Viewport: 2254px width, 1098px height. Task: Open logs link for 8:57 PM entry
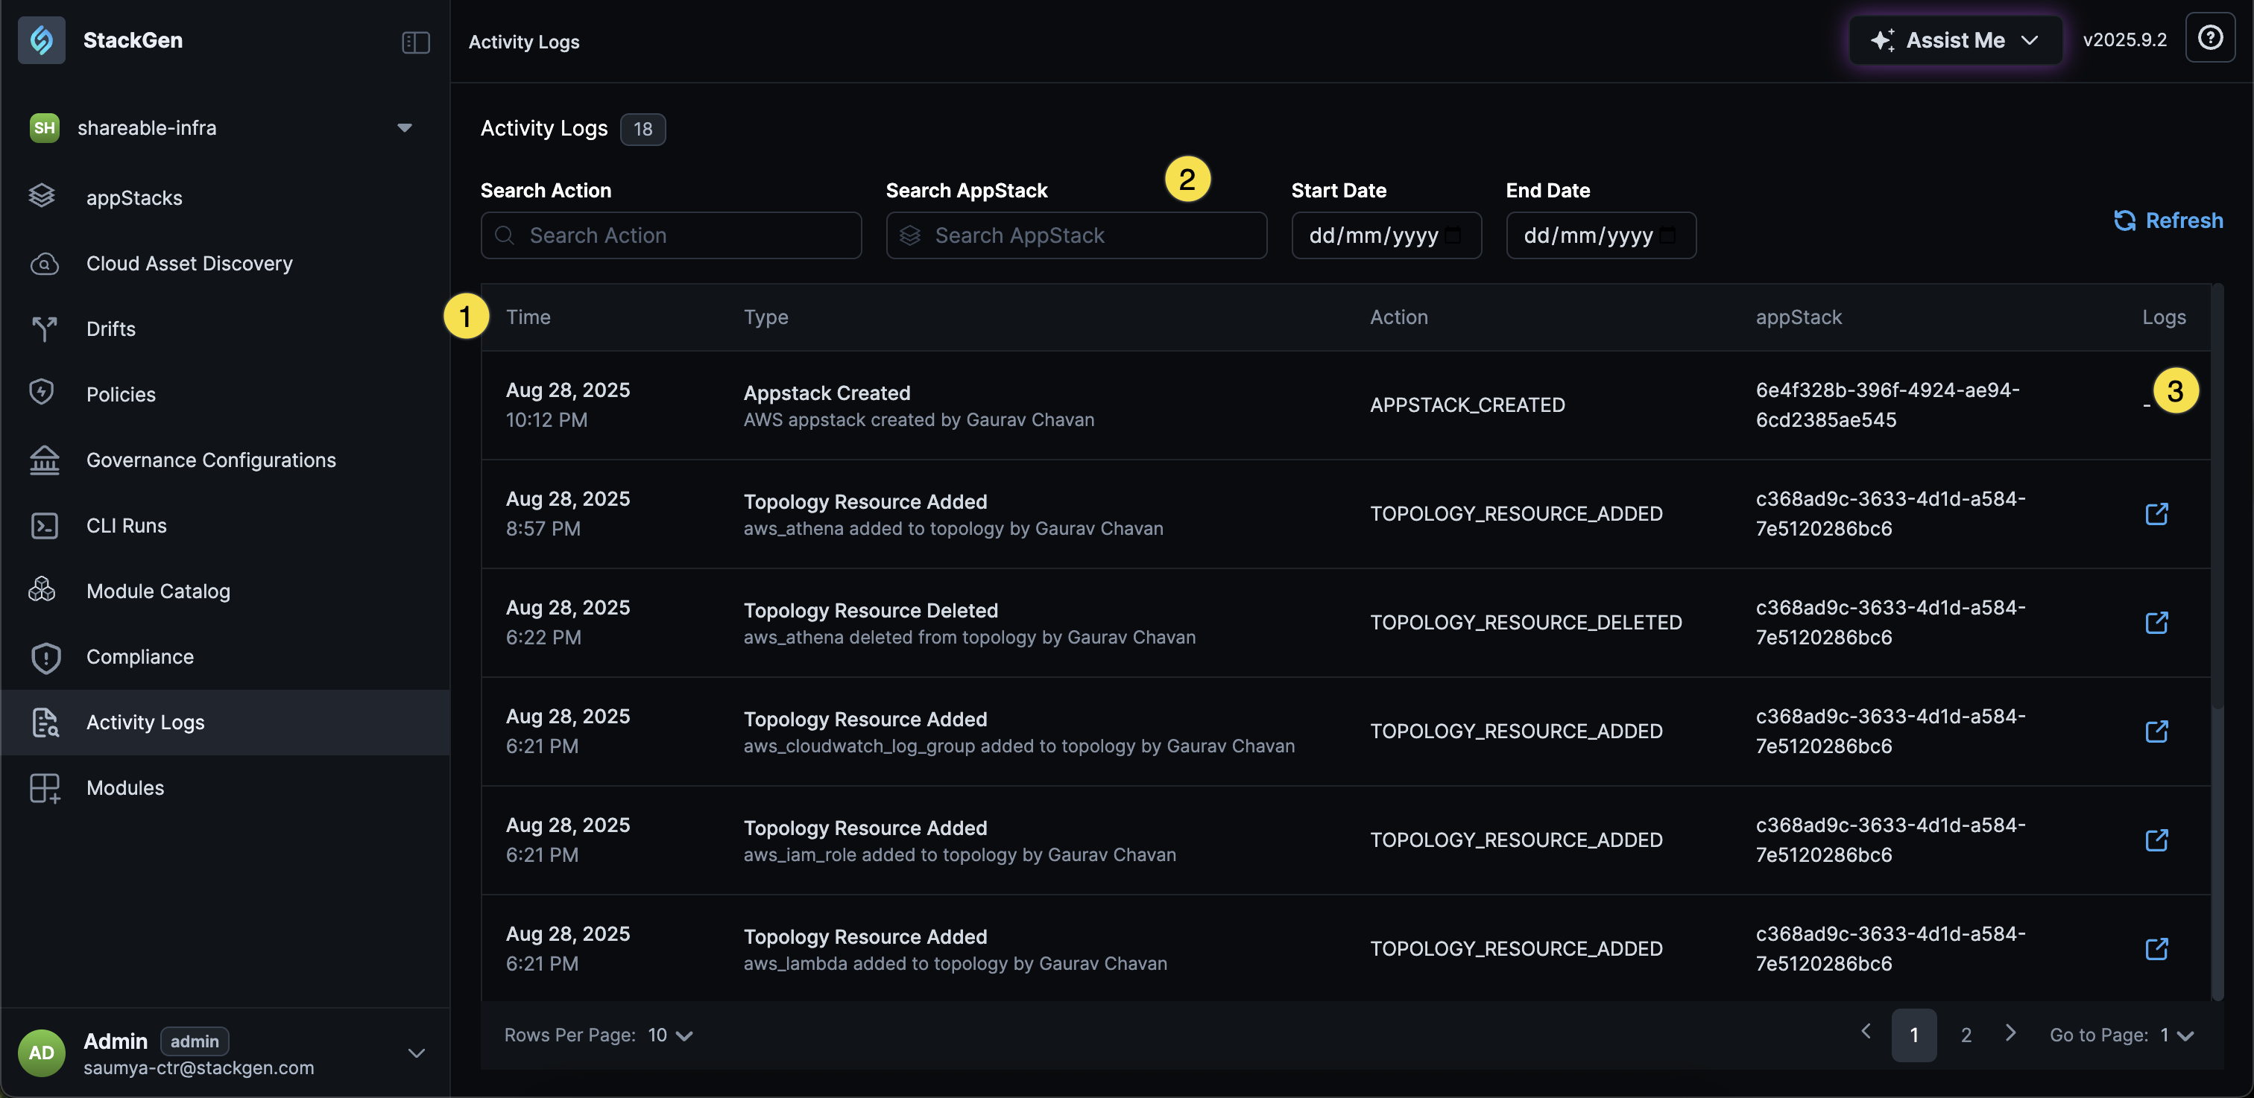pyautogui.click(x=2157, y=513)
